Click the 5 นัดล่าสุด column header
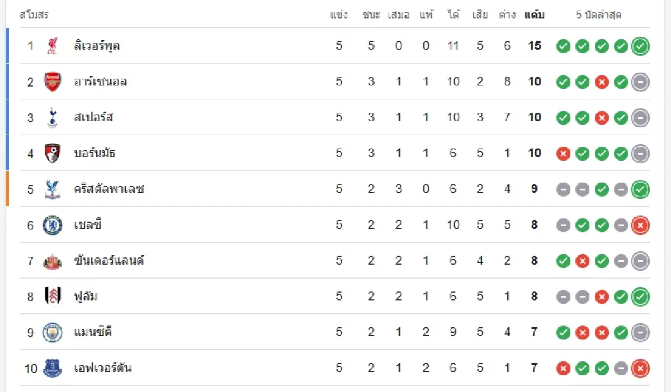This screenshot has width=671, height=392. [x=598, y=15]
